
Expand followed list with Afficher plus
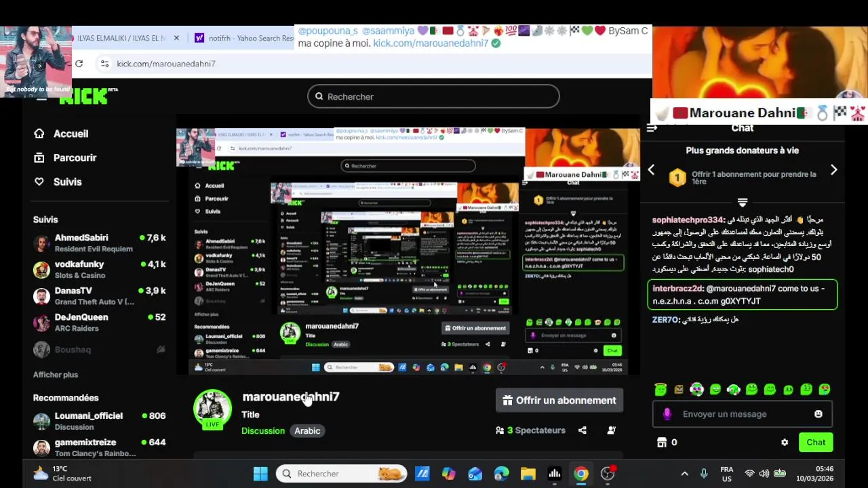point(56,375)
